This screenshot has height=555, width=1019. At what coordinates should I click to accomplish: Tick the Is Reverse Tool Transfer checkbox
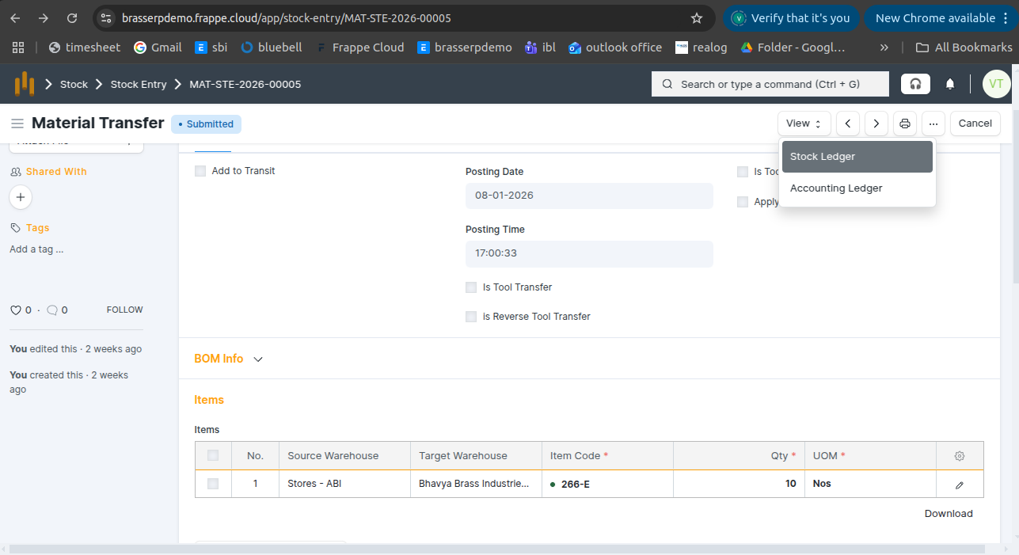[x=471, y=317]
